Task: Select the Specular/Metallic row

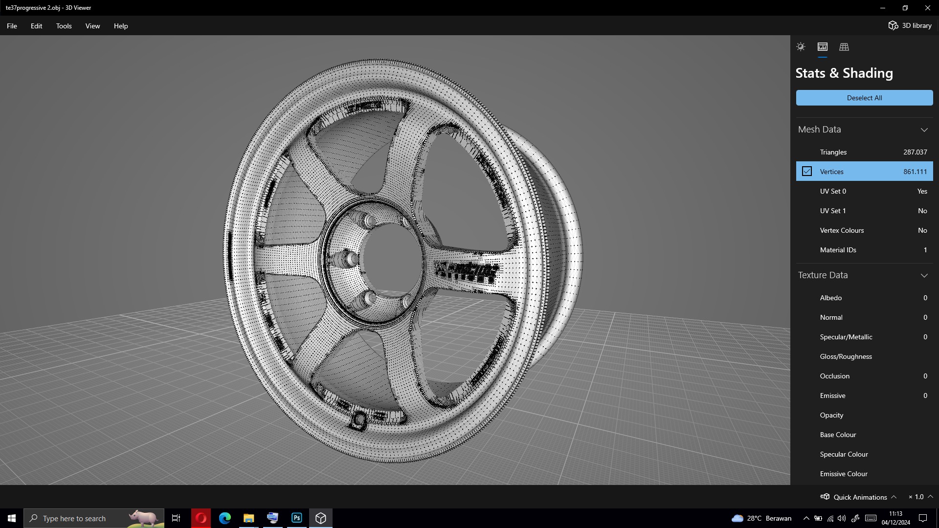Action: [864, 337]
